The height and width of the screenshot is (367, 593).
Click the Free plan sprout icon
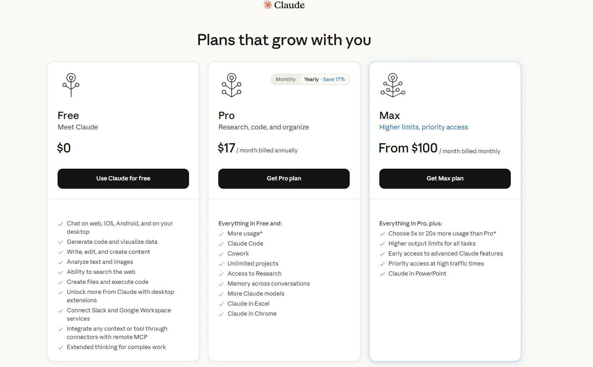coord(71,85)
